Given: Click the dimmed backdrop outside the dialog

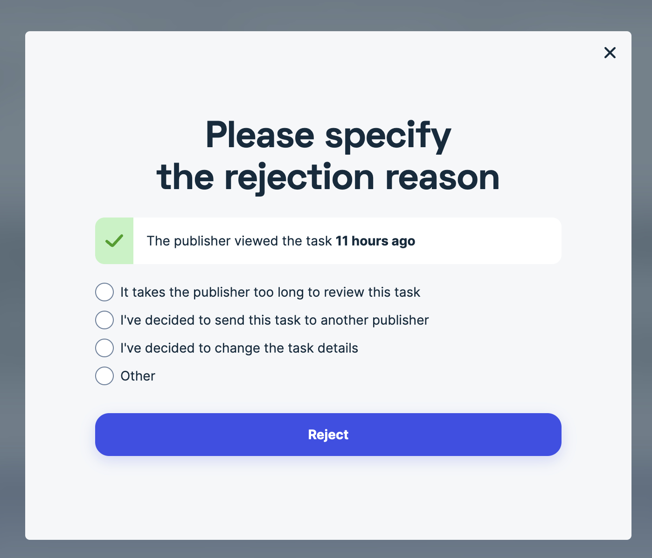Looking at the screenshot, I should tap(12, 279).
